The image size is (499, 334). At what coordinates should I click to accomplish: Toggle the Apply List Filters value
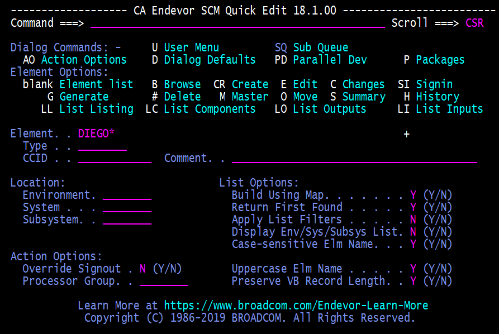(x=413, y=220)
